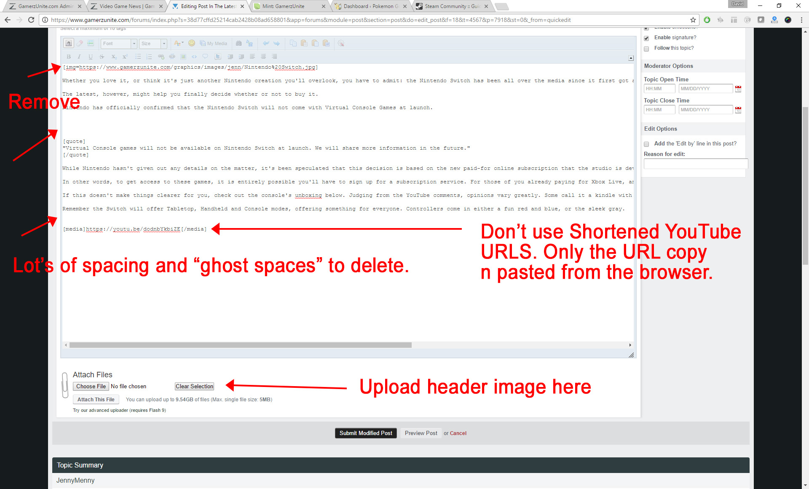Switch to Dashboard Pokemon tab
809x489 pixels.
coord(370,6)
